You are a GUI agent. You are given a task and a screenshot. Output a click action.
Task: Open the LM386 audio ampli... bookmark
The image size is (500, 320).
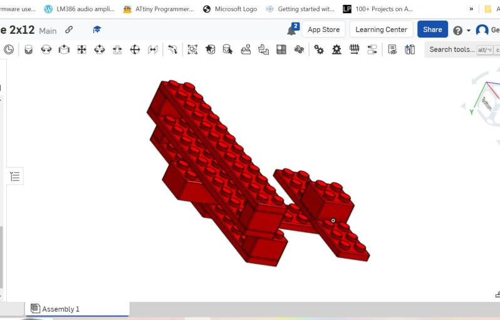[80, 9]
